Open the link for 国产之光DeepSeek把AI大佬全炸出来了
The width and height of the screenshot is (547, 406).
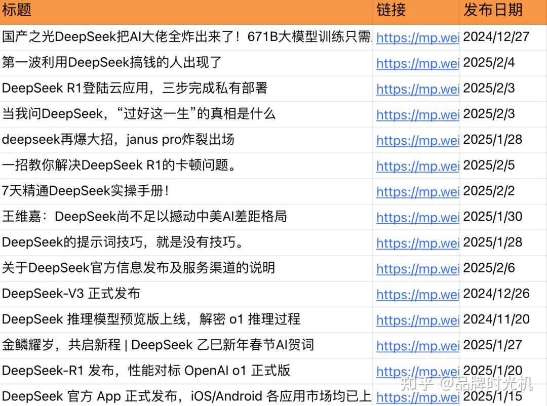point(417,38)
